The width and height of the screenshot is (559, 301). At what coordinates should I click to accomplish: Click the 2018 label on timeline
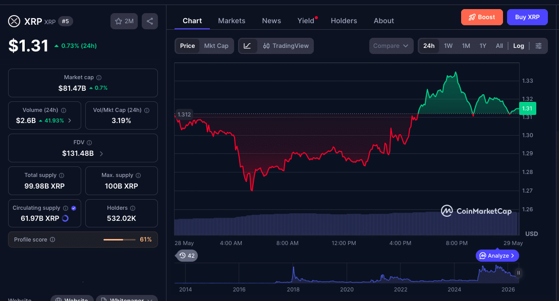[293, 289]
